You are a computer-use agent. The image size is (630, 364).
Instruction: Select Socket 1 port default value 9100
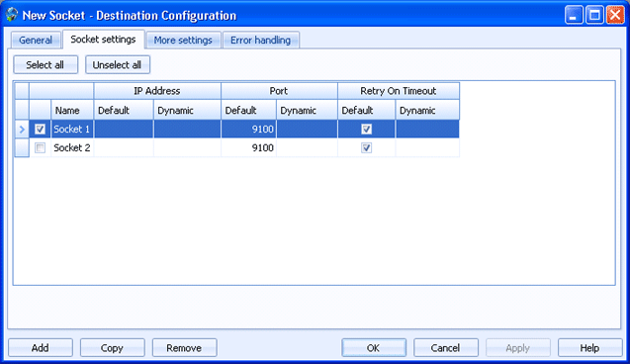248,129
